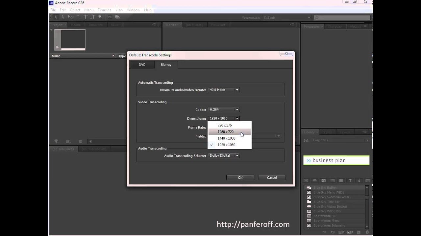Screen dimensions: 421x236
Task: Switch to the Properties panel tab
Action: click(312, 27)
